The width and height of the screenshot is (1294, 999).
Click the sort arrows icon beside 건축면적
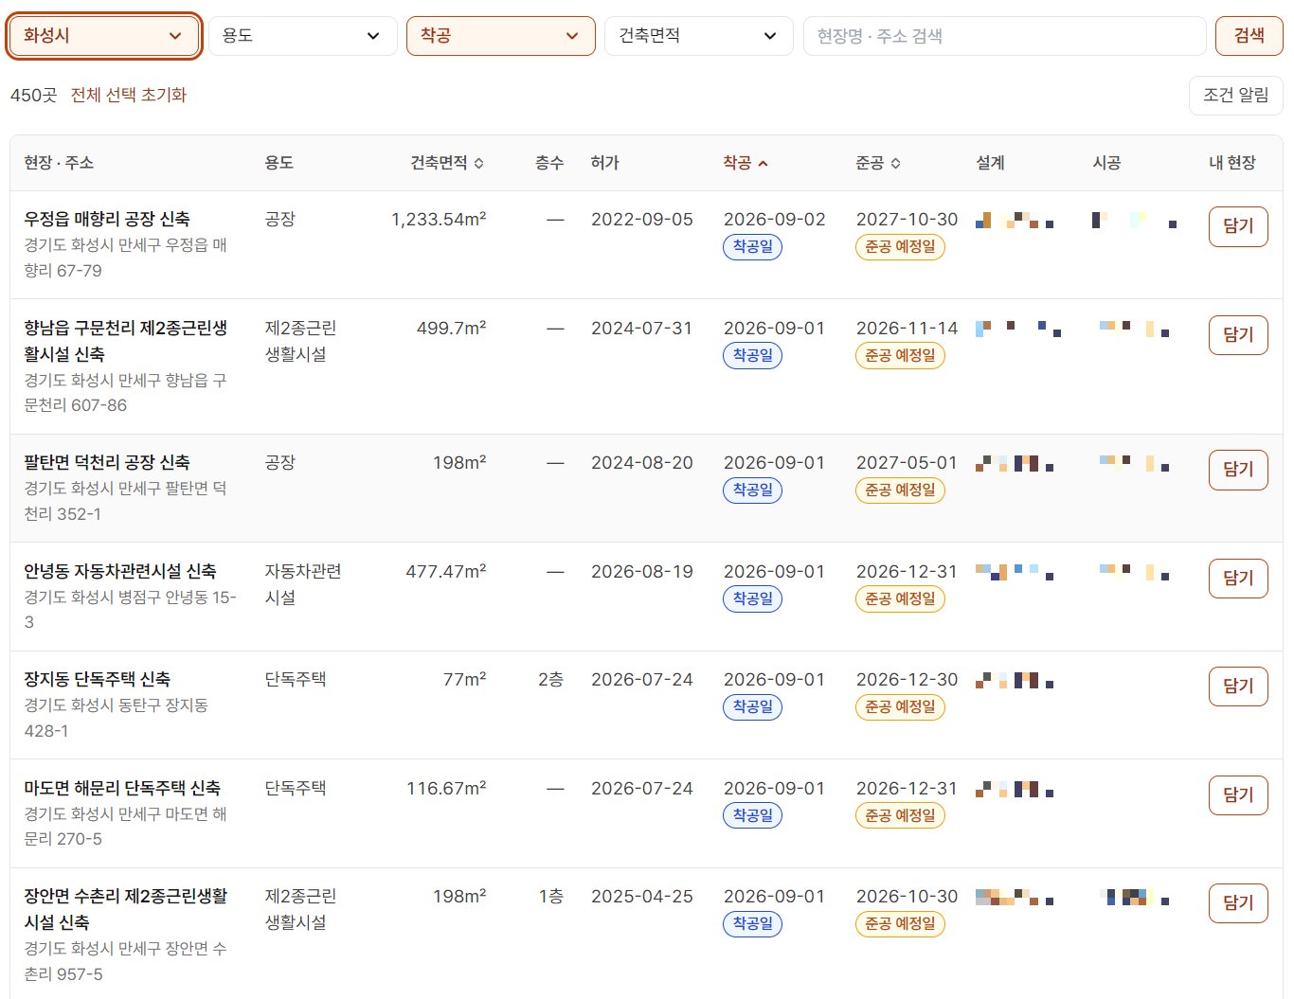pos(479,164)
